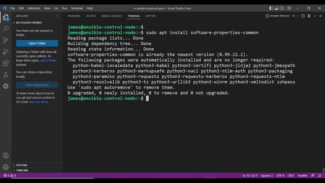Open the Help menu
The width and height of the screenshot is (325, 183).
pos(89,8)
